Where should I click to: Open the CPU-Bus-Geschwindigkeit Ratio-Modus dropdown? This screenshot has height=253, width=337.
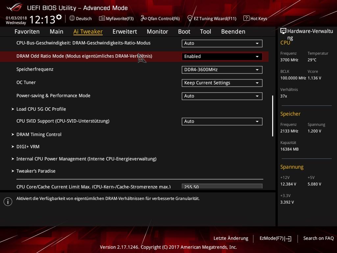point(222,43)
